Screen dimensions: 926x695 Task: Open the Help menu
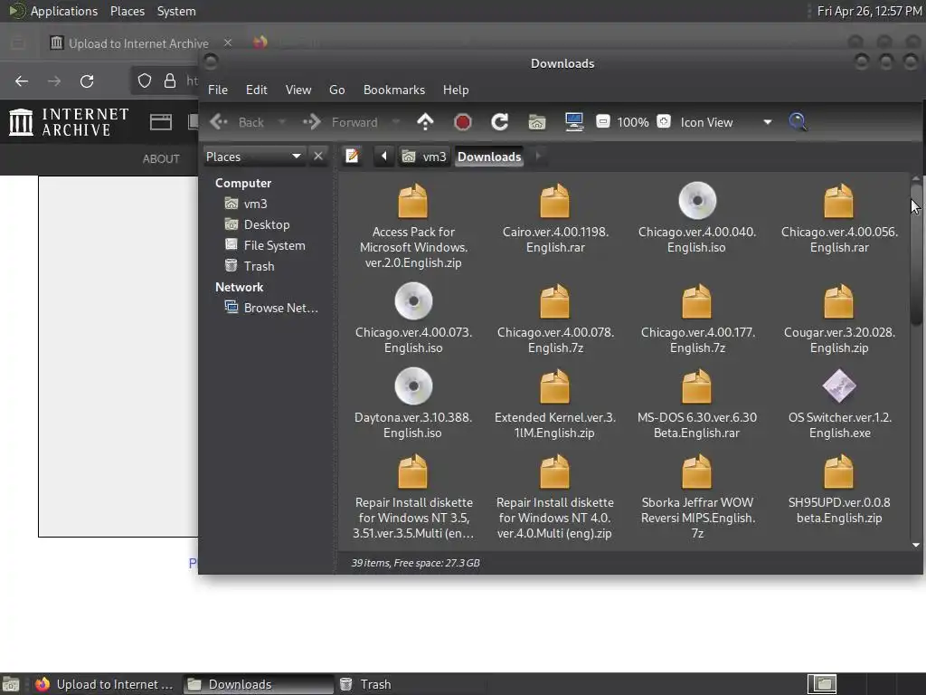pos(456,90)
